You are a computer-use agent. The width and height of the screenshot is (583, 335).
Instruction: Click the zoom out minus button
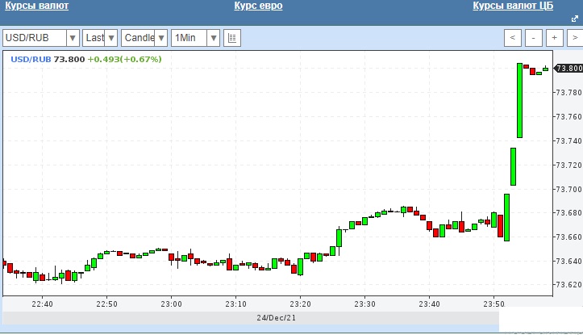[x=534, y=38]
